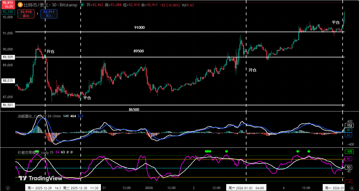
Task: Click the 91000 horizontal line label
Action: click(x=139, y=27)
